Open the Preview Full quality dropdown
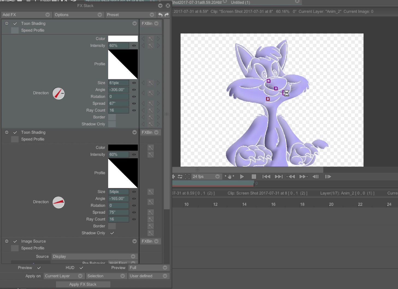The height and width of the screenshot is (289, 398). [x=149, y=268]
